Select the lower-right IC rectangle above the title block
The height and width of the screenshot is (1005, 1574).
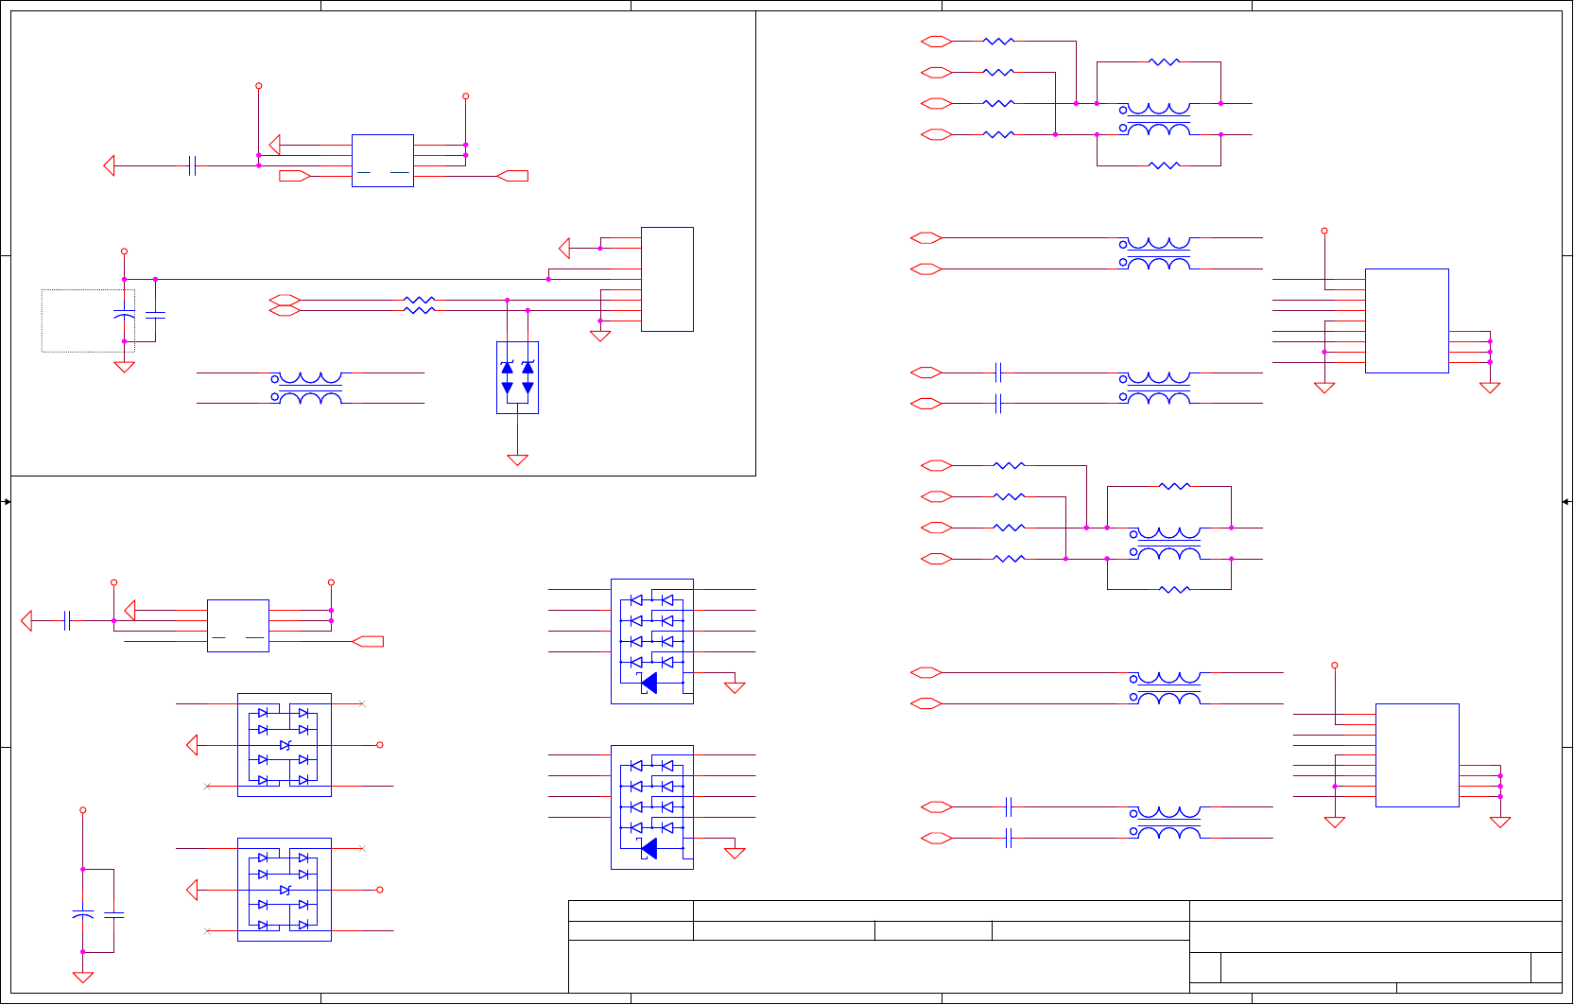pos(1417,755)
